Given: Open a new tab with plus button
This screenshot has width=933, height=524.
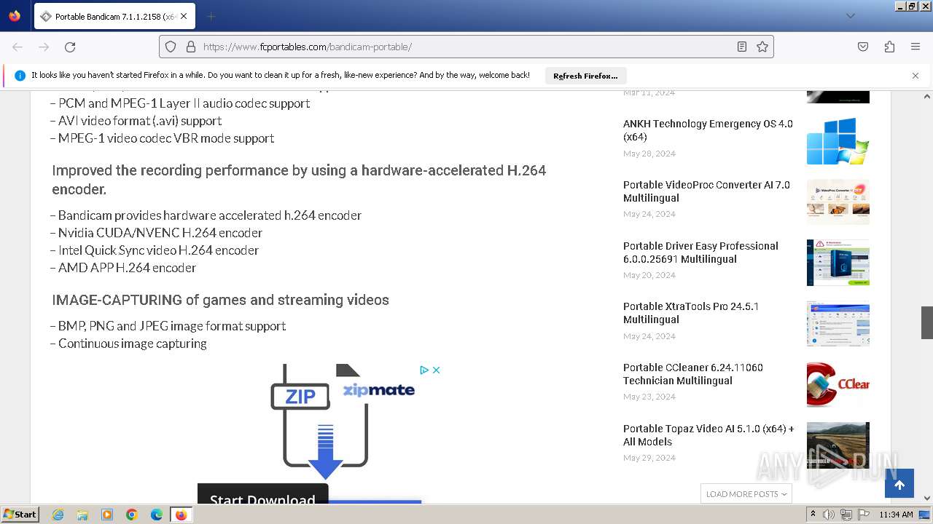Looking at the screenshot, I should tap(211, 16).
